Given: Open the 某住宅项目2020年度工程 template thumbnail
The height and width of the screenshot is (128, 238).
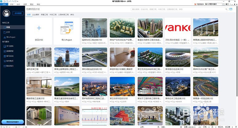Looking at the screenshot, I should (150, 57).
